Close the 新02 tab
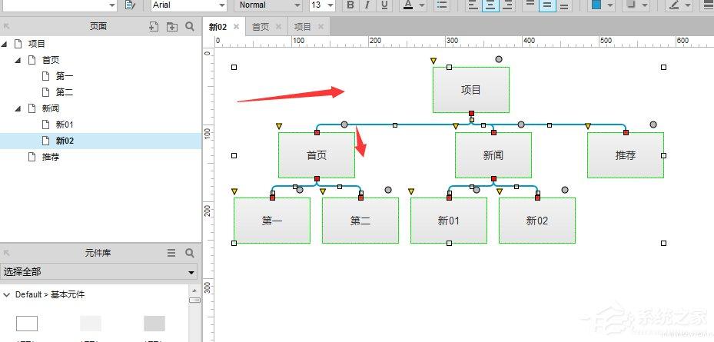 tap(237, 27)
